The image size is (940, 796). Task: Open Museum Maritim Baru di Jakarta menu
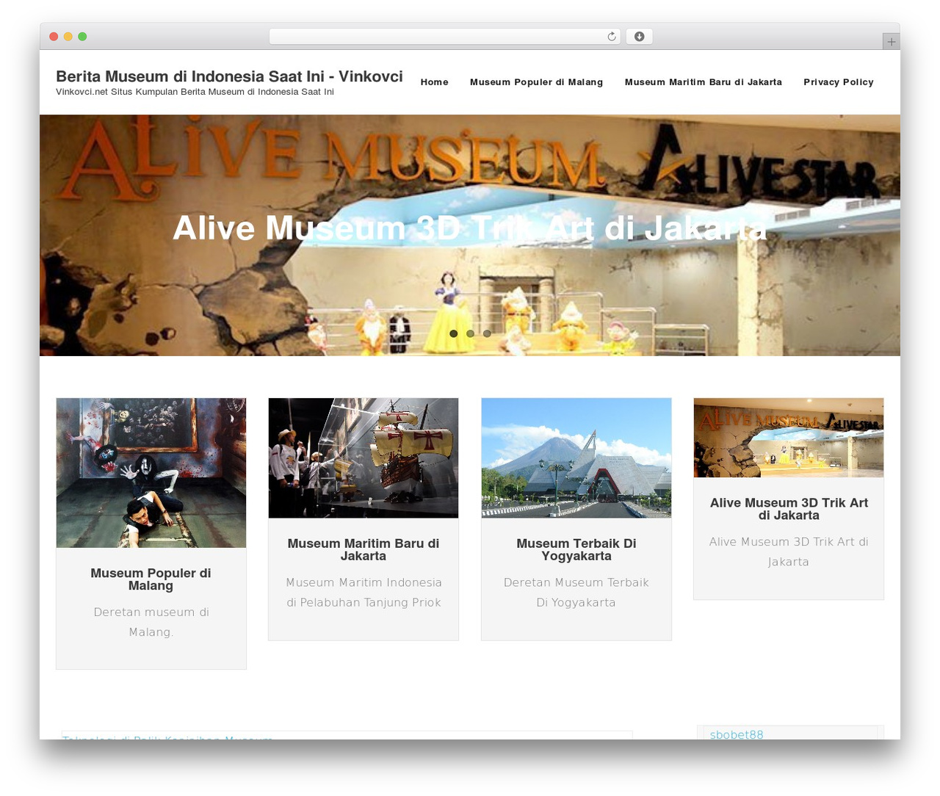point(703,82)
